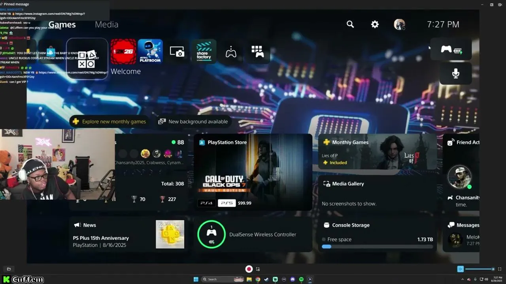Click the folder icon in bottom-left corner

9,269
